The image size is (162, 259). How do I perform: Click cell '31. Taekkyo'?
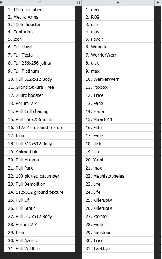click(x=118, y=248)
